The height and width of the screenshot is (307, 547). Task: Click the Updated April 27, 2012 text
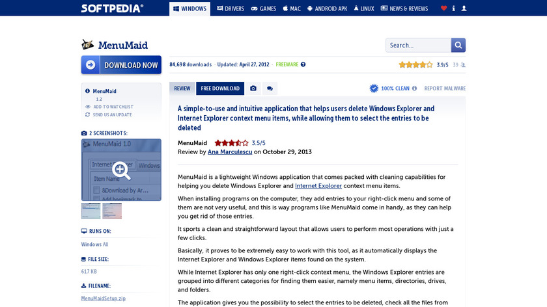point(243,64)
